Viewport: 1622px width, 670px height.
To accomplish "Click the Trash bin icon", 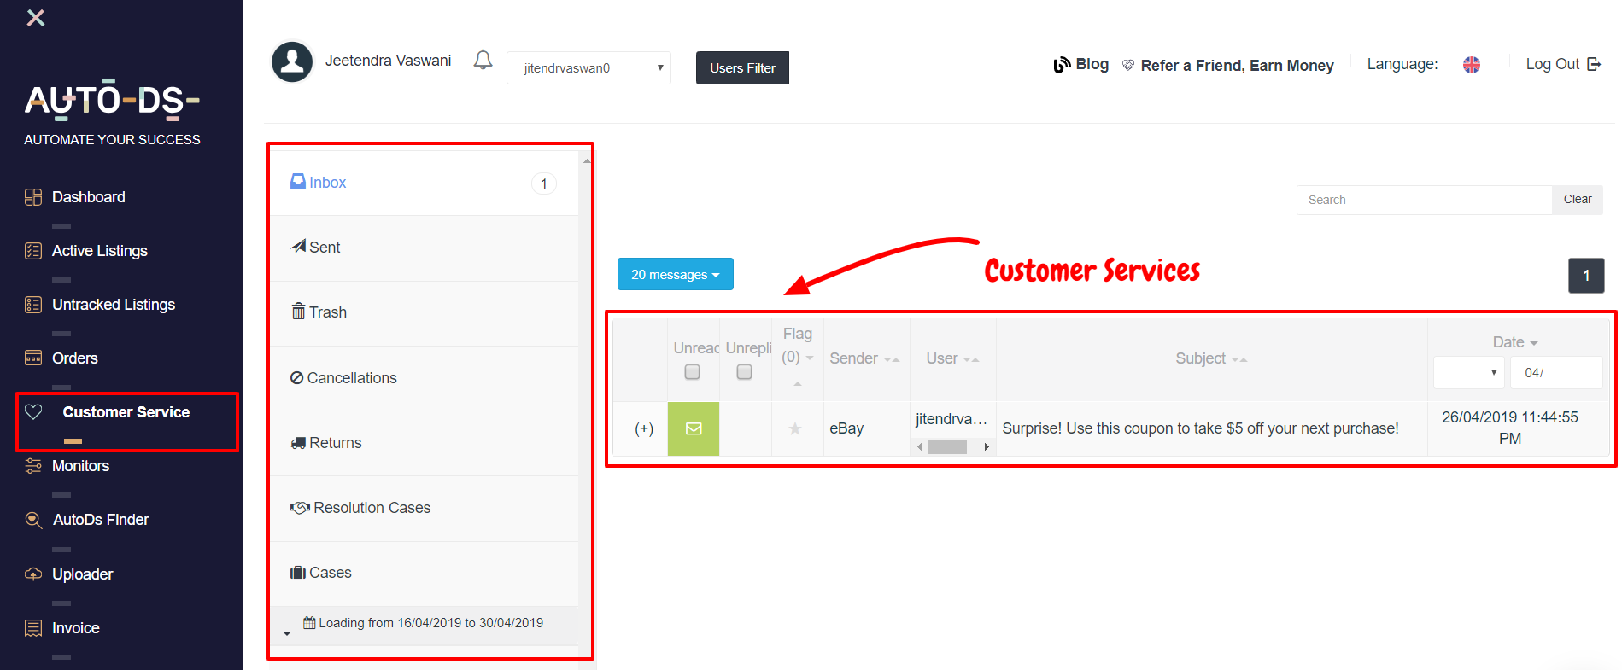I will (x=298, y=312).
